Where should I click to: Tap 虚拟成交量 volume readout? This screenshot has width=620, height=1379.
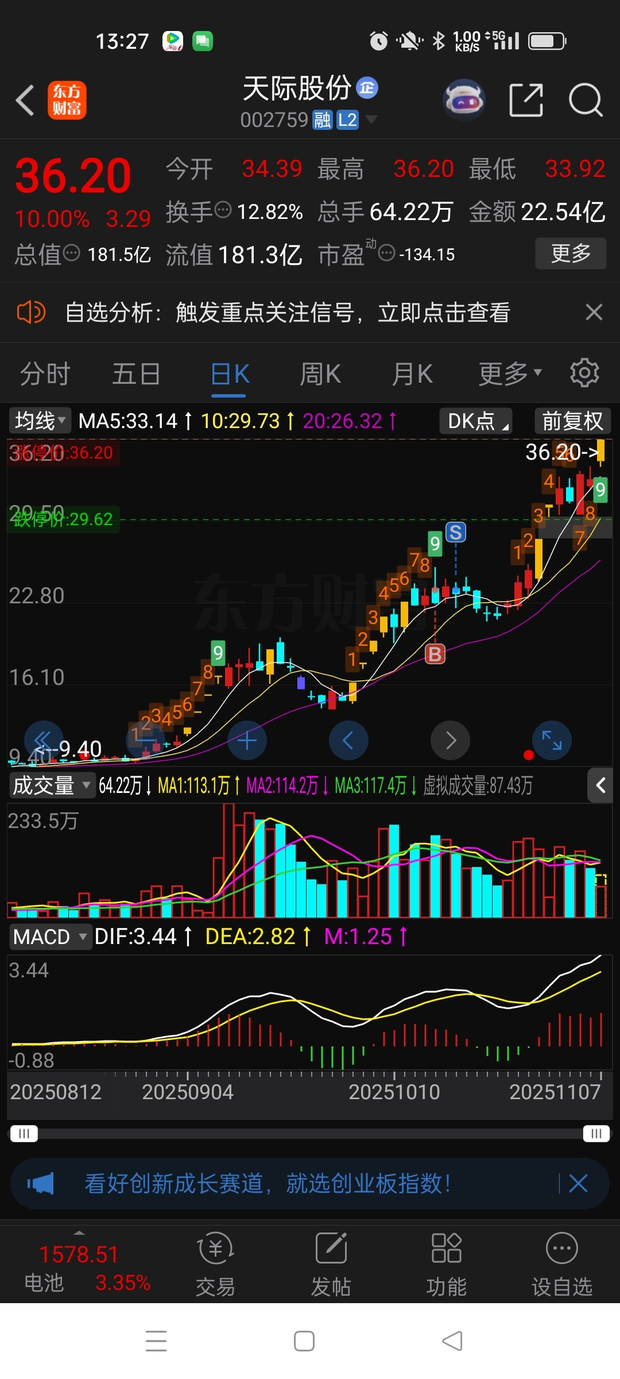point(478,785)
